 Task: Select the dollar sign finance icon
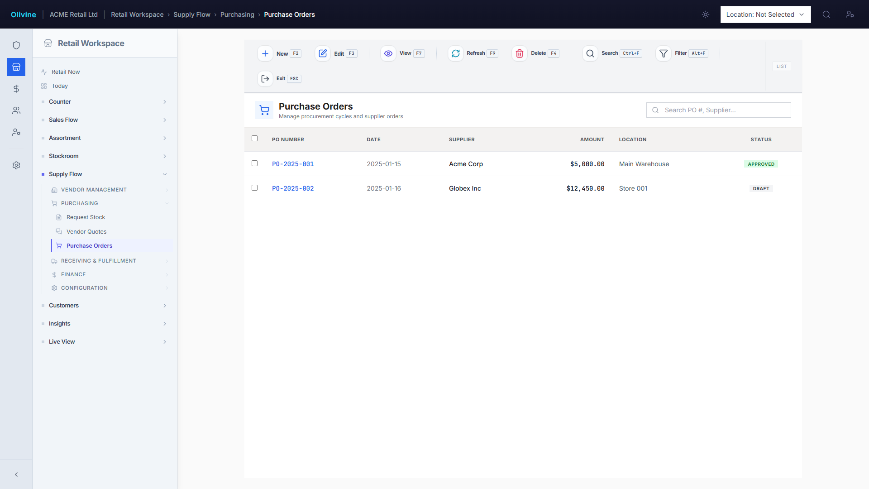click(16, 89)
